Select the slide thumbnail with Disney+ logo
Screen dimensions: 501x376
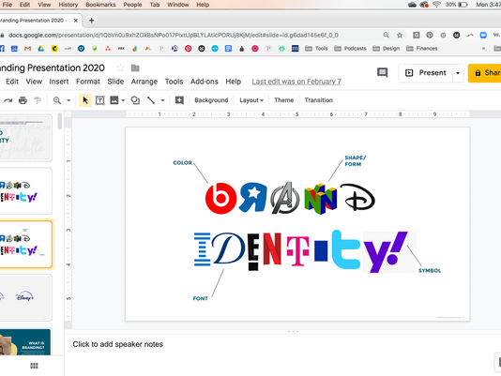click(25, 297)
